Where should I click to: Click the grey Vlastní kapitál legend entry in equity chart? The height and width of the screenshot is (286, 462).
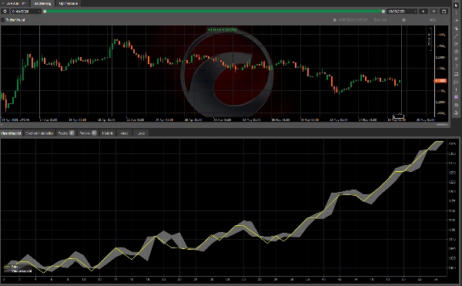click(x=18, y=271)
